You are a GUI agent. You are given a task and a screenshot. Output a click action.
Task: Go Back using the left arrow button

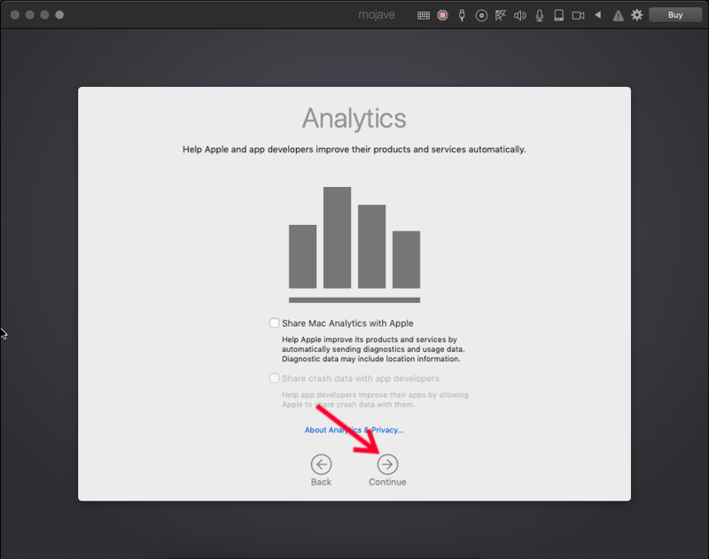tap(321, 464)
